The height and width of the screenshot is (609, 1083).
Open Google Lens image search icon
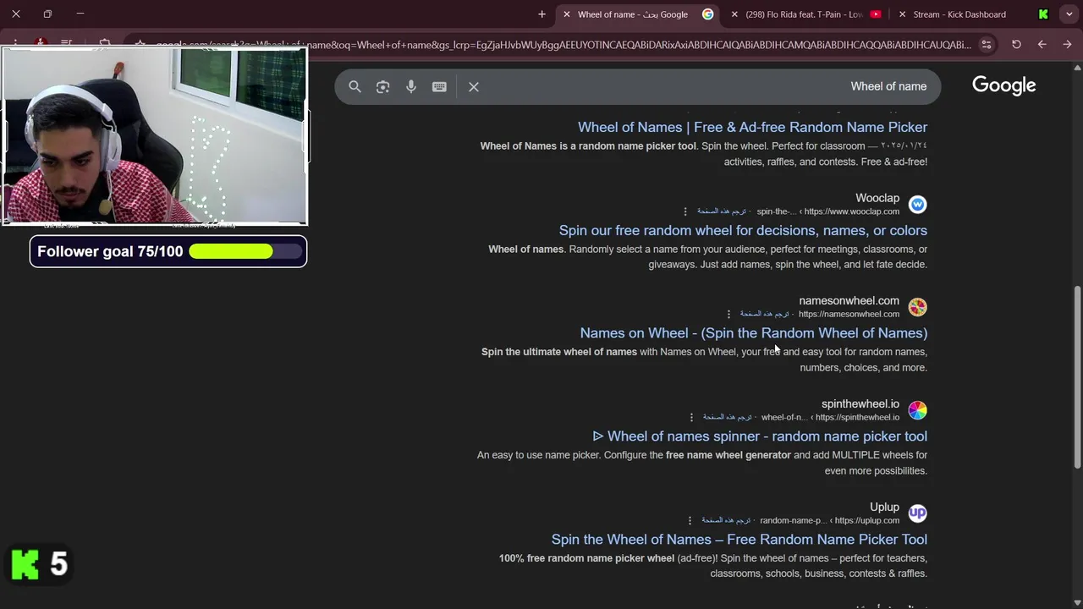[382, 86]
